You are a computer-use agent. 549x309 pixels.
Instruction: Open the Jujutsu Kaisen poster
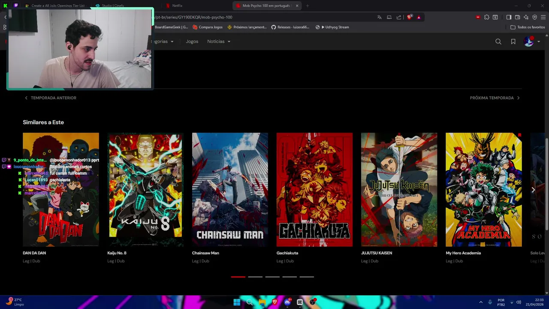399,190
